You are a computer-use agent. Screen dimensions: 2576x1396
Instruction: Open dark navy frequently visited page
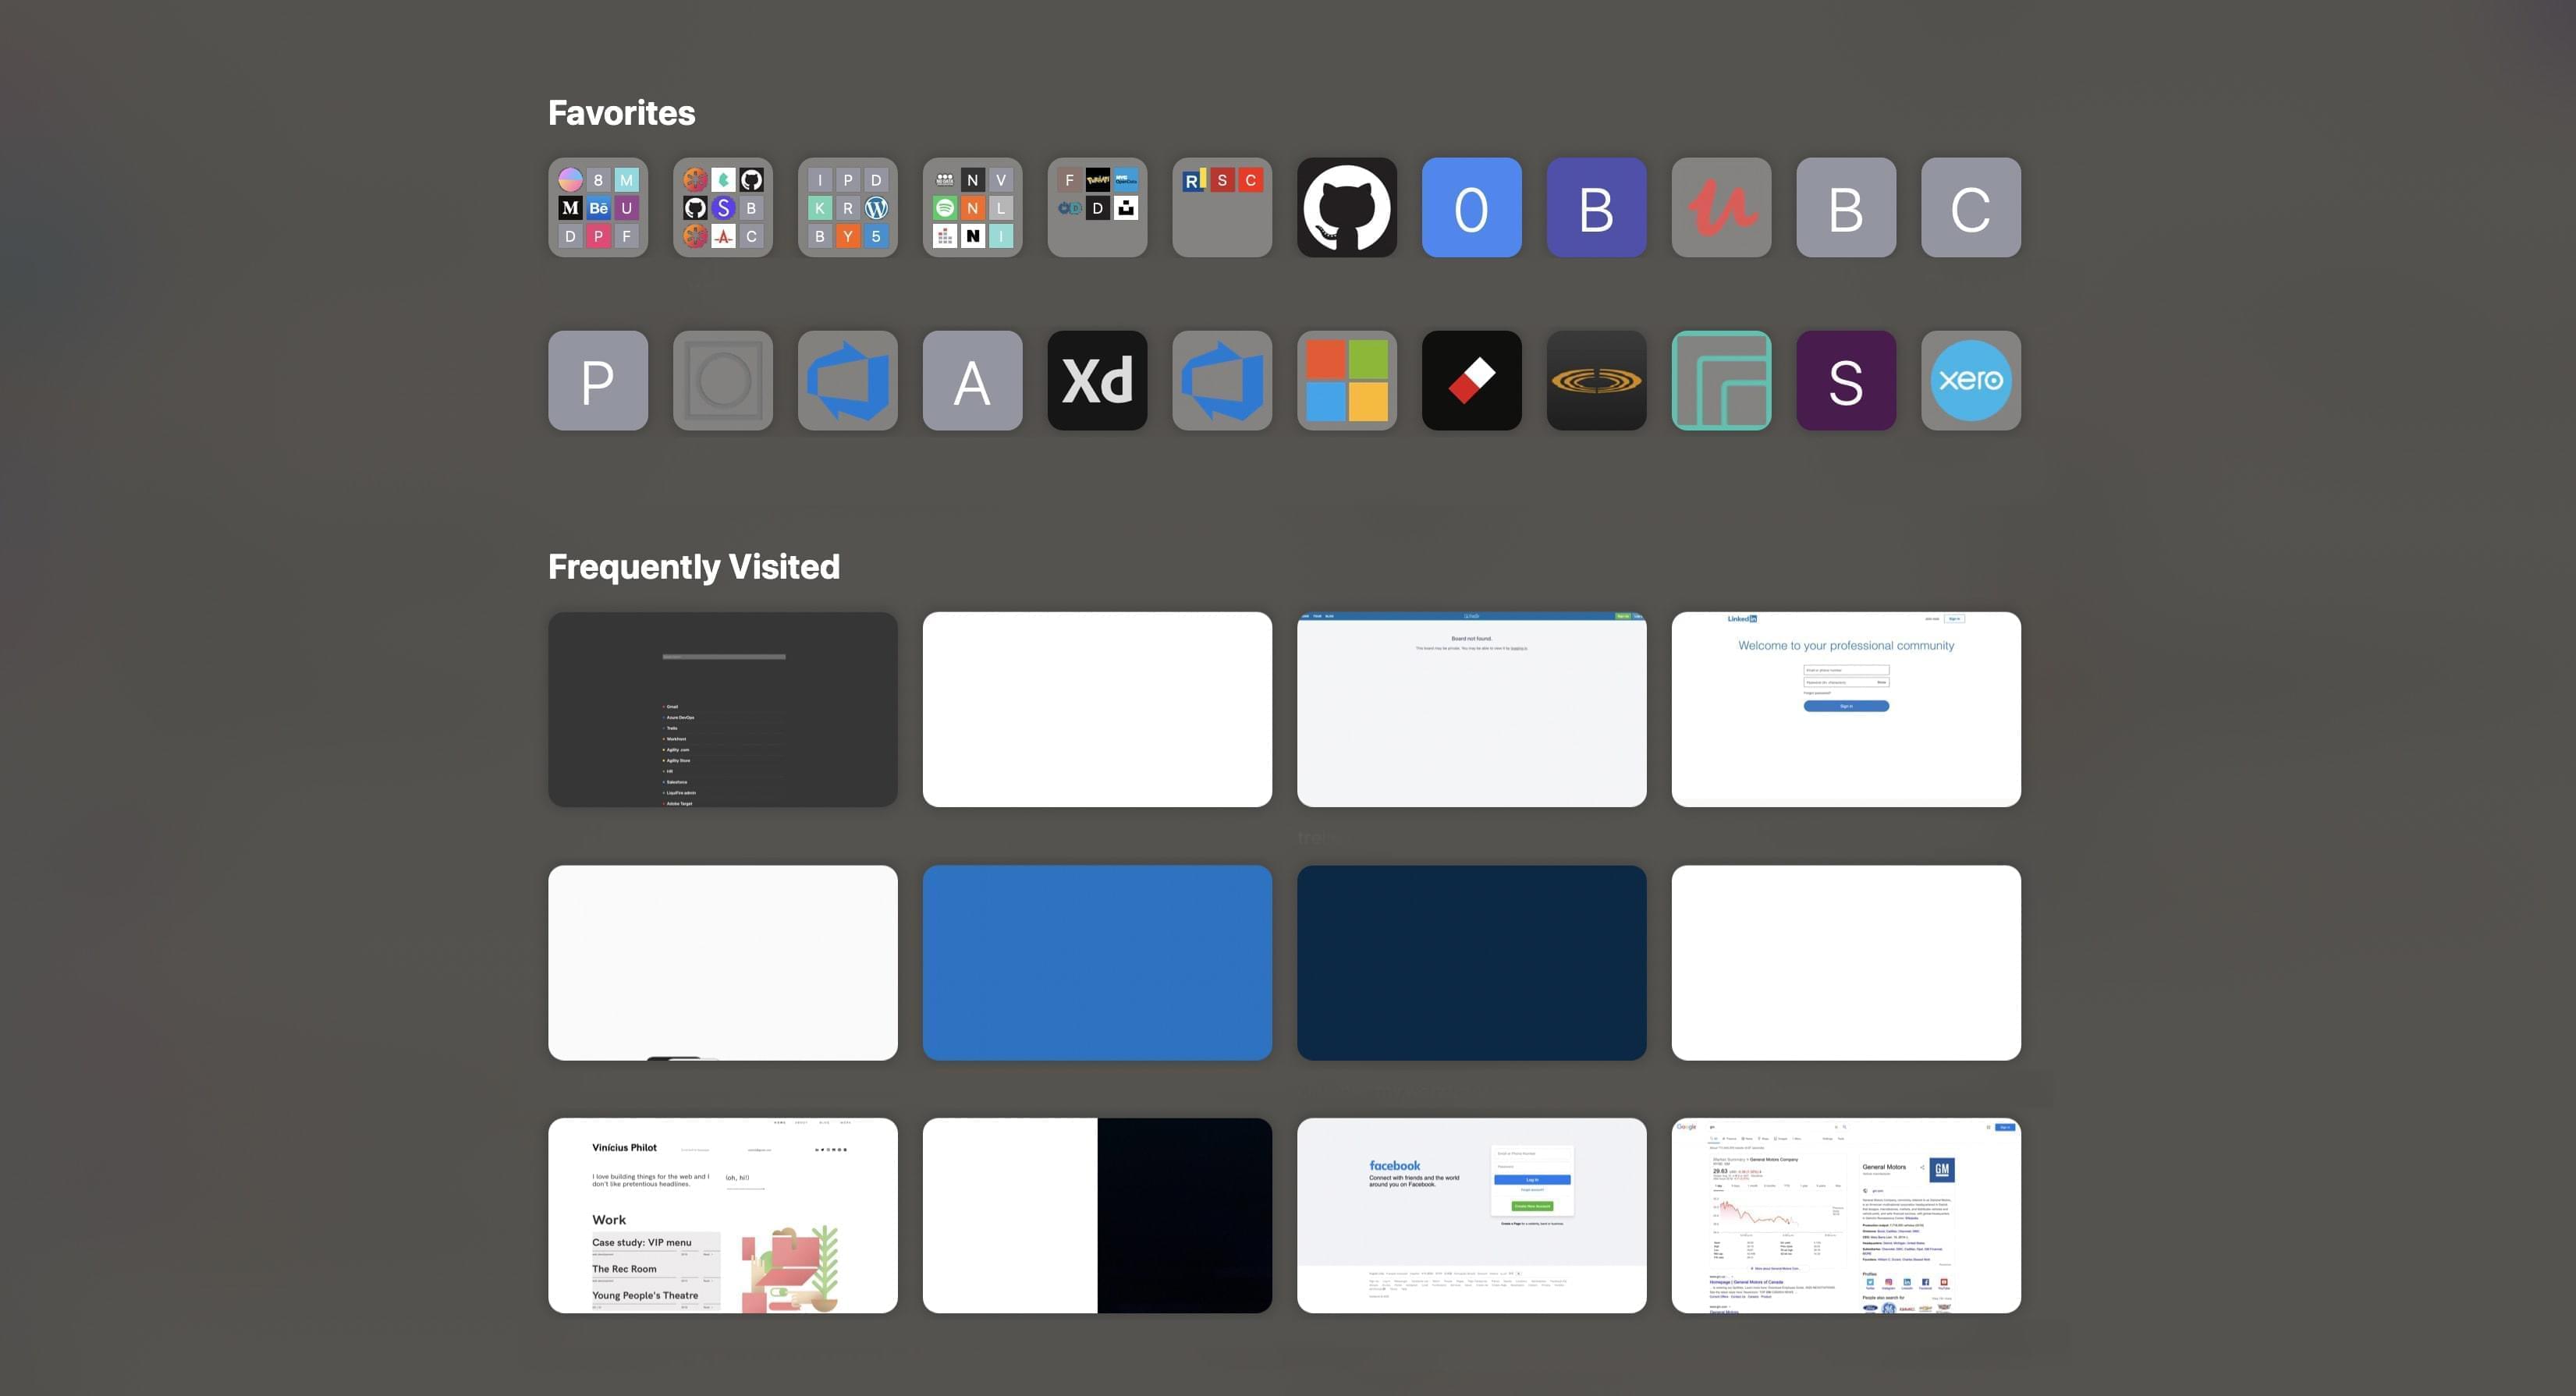coord(1472,961)
